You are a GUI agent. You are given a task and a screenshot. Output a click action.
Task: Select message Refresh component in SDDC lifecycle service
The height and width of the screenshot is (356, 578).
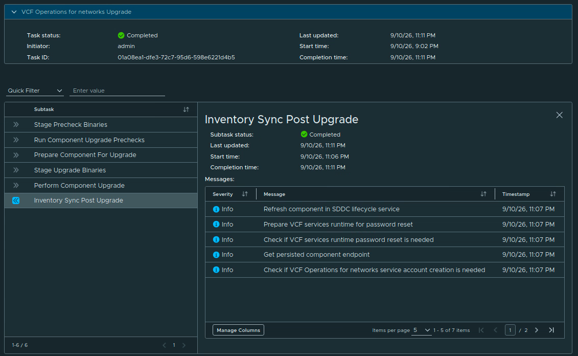(x=331, y=209)
